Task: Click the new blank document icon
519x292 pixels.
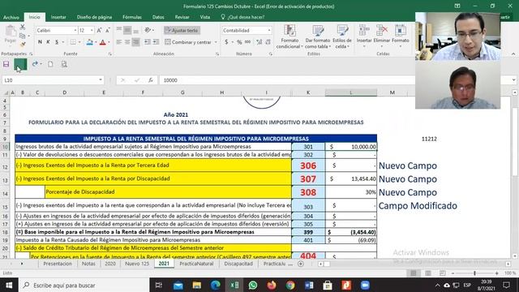Action: 50,64
